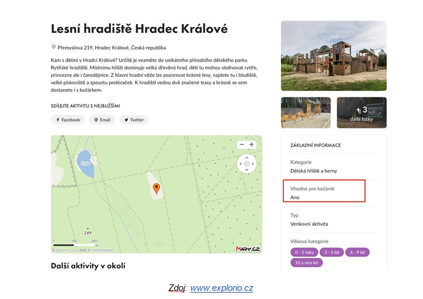This screenshot has width=423, height=299.
Task: Click the address Přemyslova 219 text
Action: 111,47
